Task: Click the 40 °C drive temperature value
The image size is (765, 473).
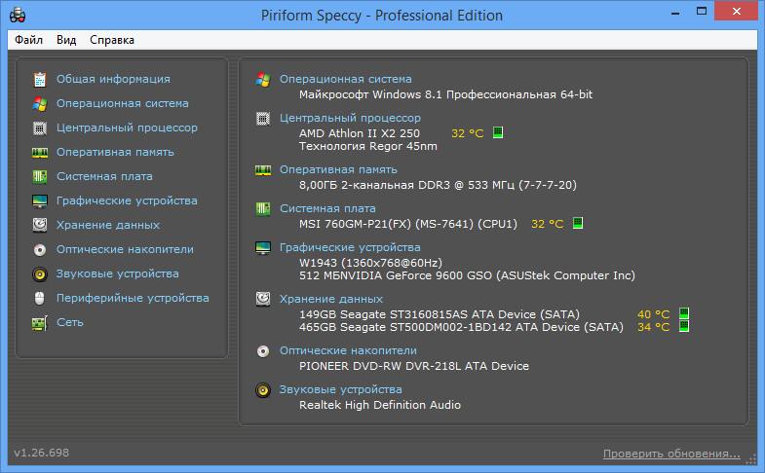Action: coord(653,314)
